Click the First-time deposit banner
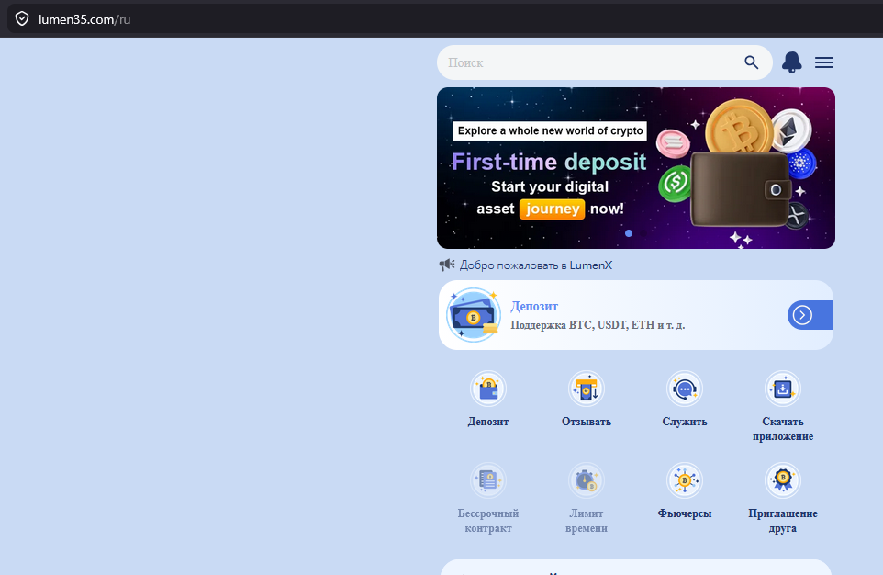 636,168
